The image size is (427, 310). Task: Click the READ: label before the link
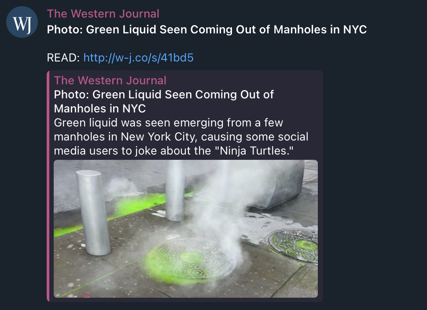(x=63, y=58)
